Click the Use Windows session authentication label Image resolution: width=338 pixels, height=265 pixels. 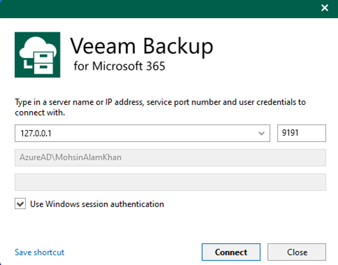(x=97, y=204)
